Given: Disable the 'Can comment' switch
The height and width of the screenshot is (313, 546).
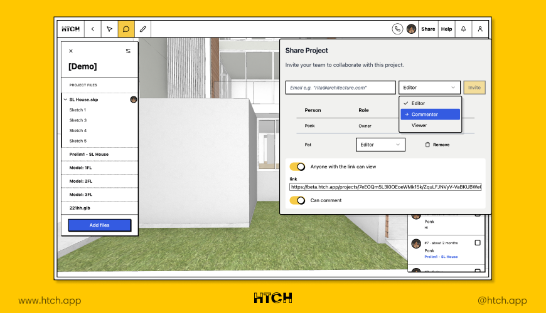Looking at the screenshot, I should click(x=297, y=200).
